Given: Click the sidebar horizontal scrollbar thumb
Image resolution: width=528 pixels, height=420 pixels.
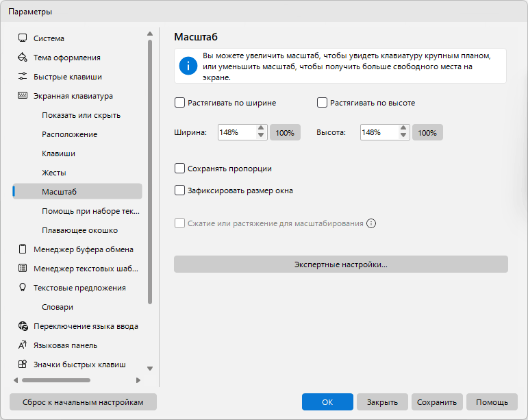Looking at the screenshot, I should [x=56, y=380].
